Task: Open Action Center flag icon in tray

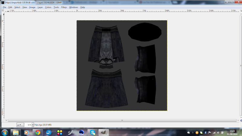Action: pos(210,133)
